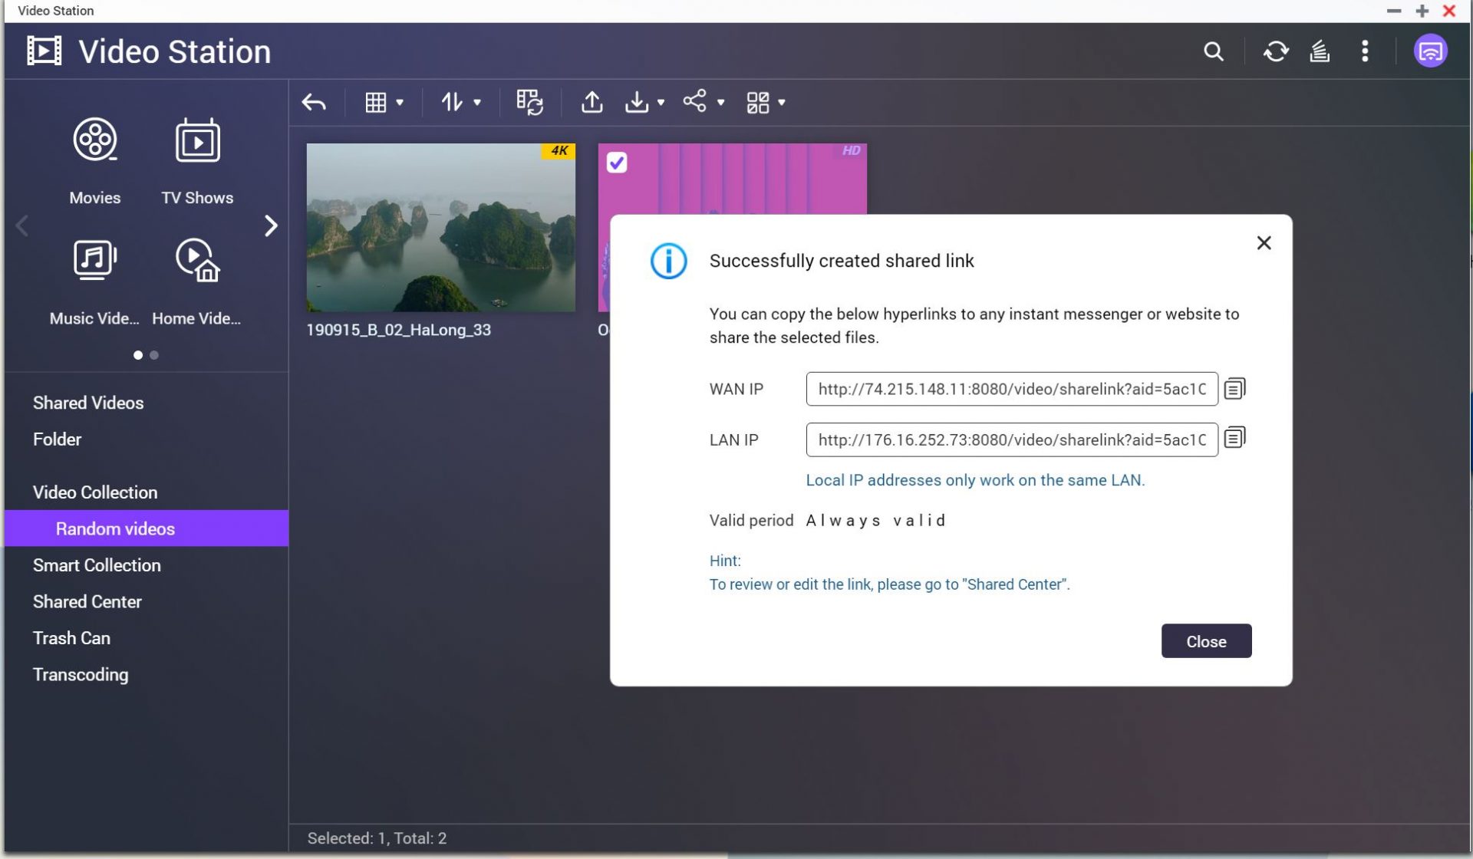Open the HaLong 4K video thumbnail

(440, 227)
